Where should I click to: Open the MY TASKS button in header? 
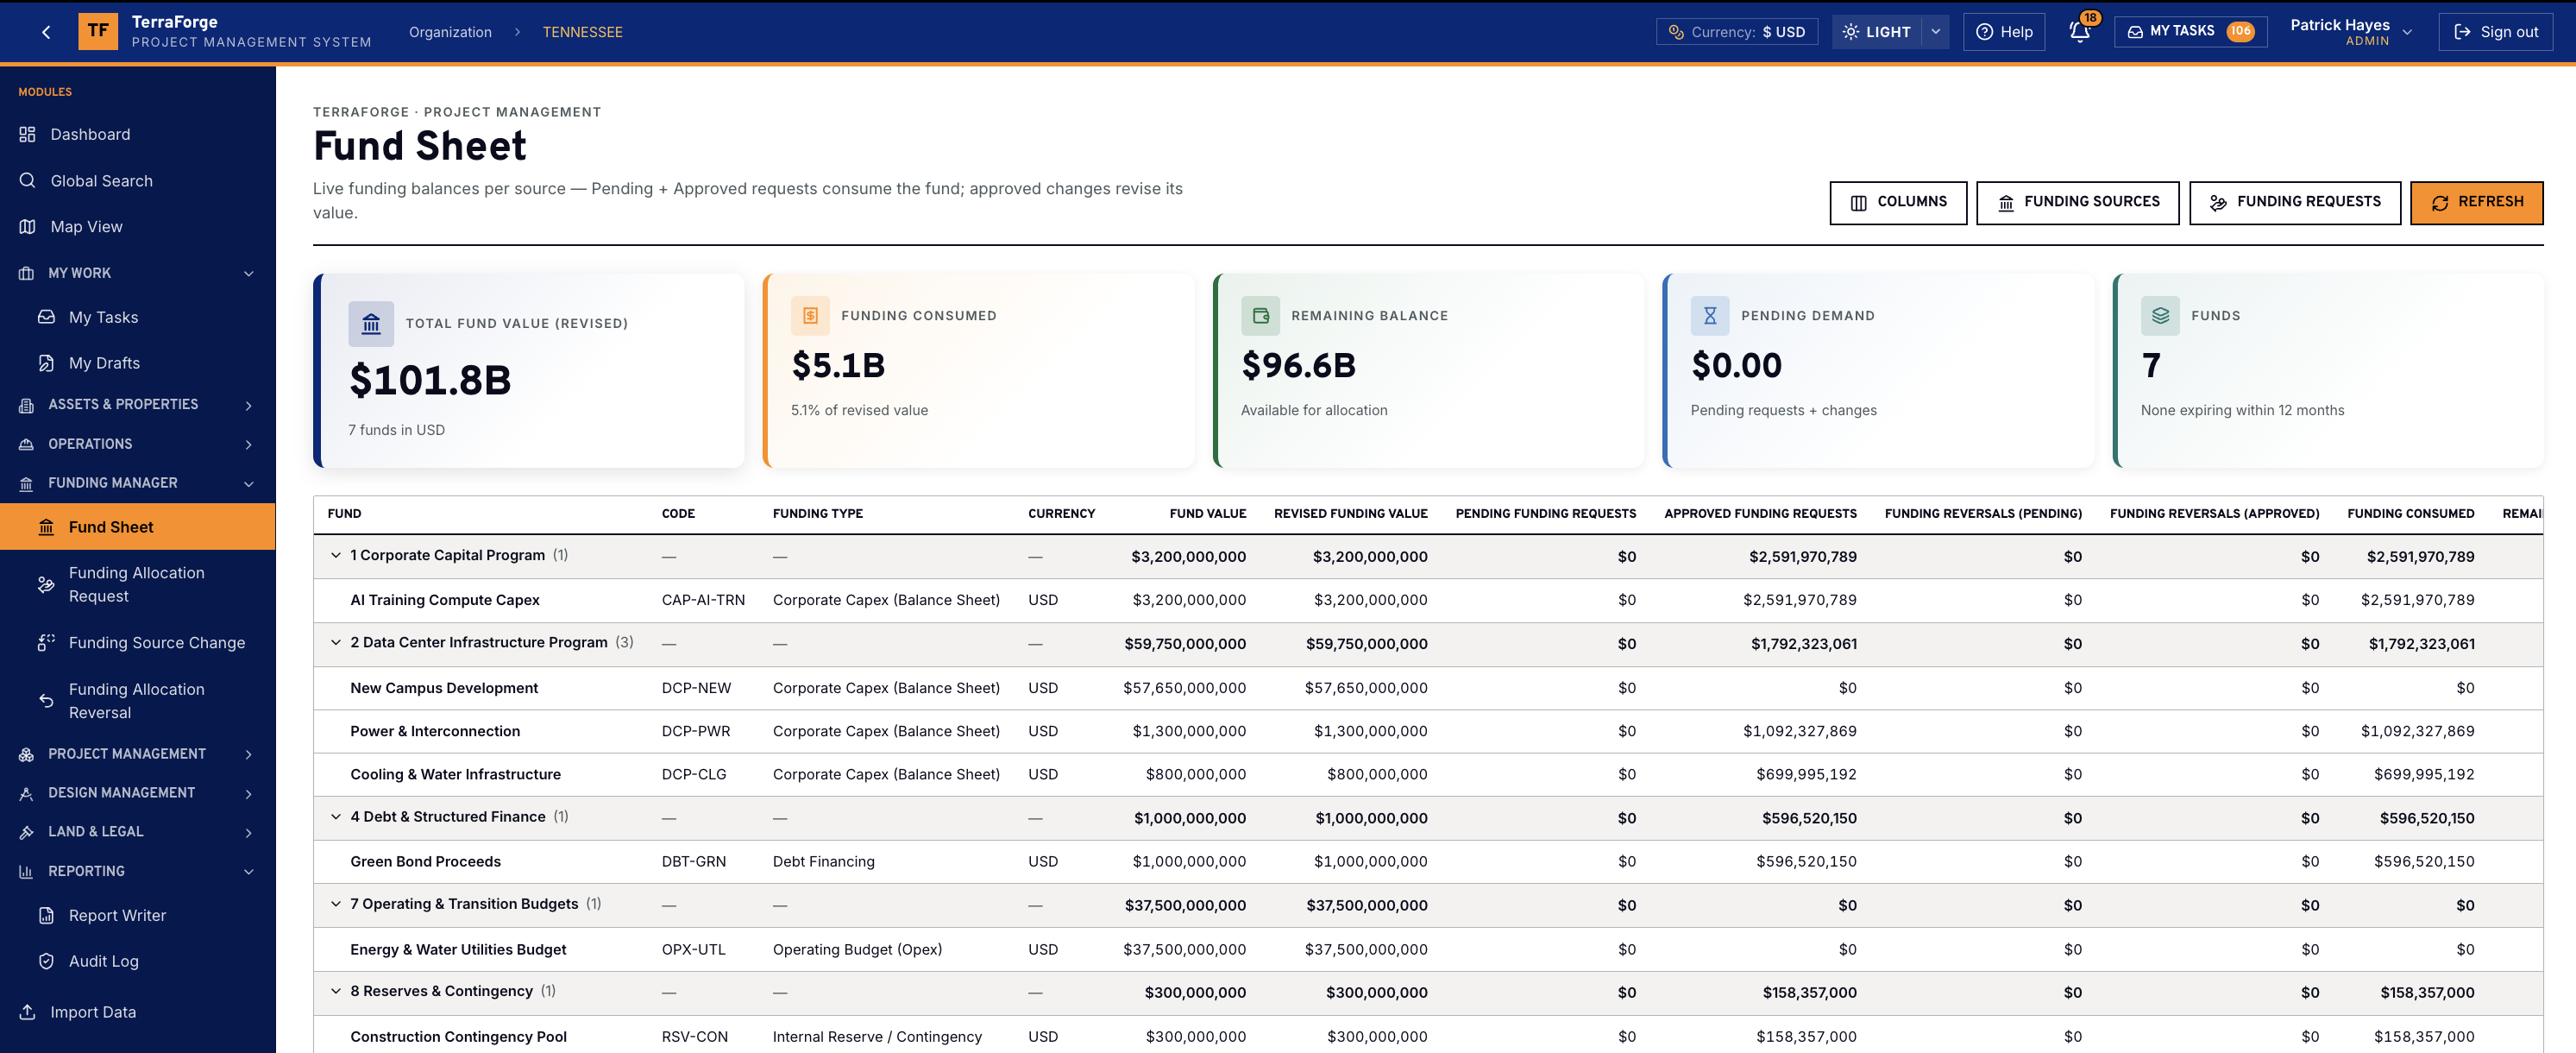pos(2191,32)
